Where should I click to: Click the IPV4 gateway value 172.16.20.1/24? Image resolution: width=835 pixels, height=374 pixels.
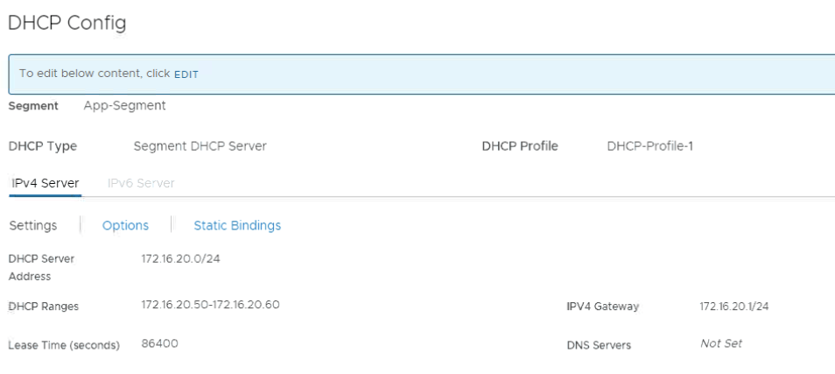tap(733, 307)
